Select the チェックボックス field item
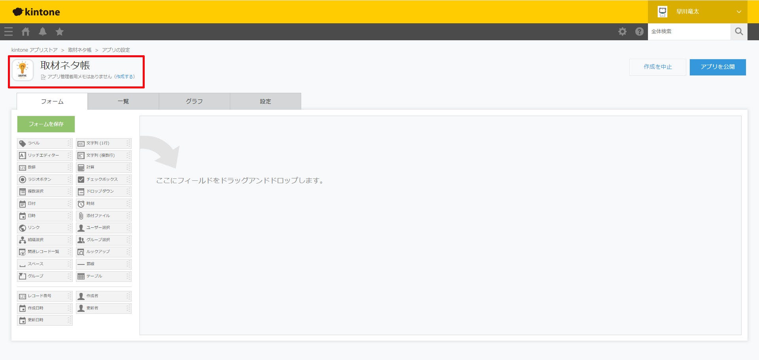Viewport: 759px width, 360px height. [x=104, y=180]
